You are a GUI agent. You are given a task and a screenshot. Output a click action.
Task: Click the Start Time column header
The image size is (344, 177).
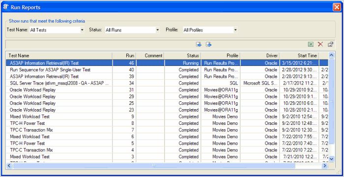click(x=299, y=56)
